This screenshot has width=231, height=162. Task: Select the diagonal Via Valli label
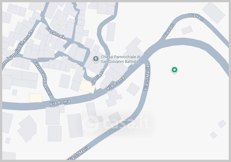[169, 30]
